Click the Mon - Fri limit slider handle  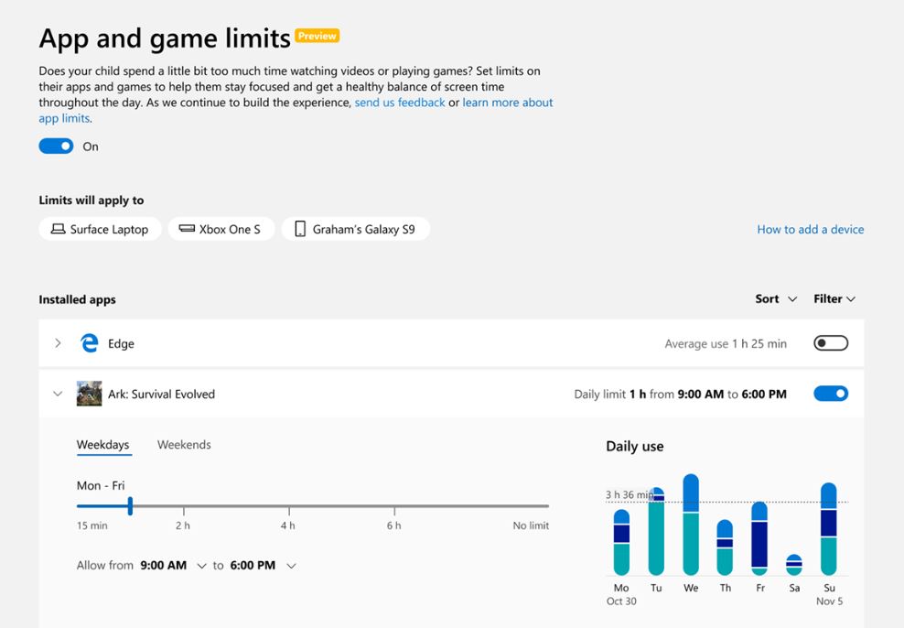tap(130, 505)
